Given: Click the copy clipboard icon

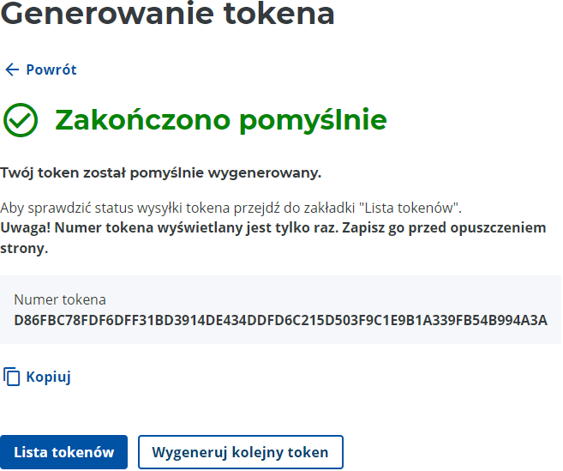Looking at the screenshot, I should (x=12, y=377).
